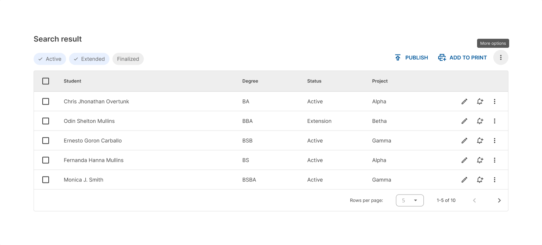Toggle the Active filter chip
This screenshot has height=245, width=542.
(50, 59)
